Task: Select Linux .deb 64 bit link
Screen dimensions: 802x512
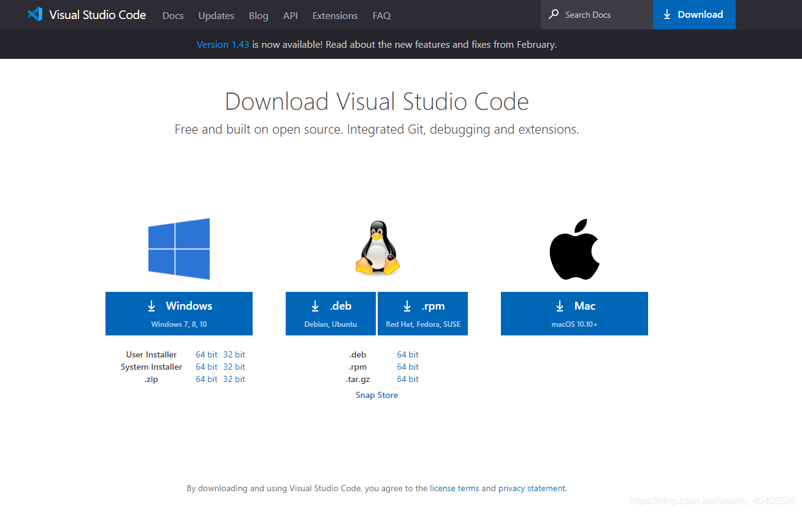Action: pyautogui.click(x=408, y=354)
